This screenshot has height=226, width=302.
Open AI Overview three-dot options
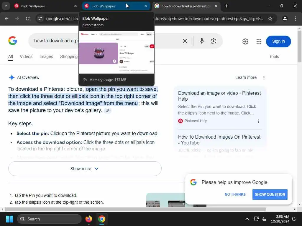[264, 78]
